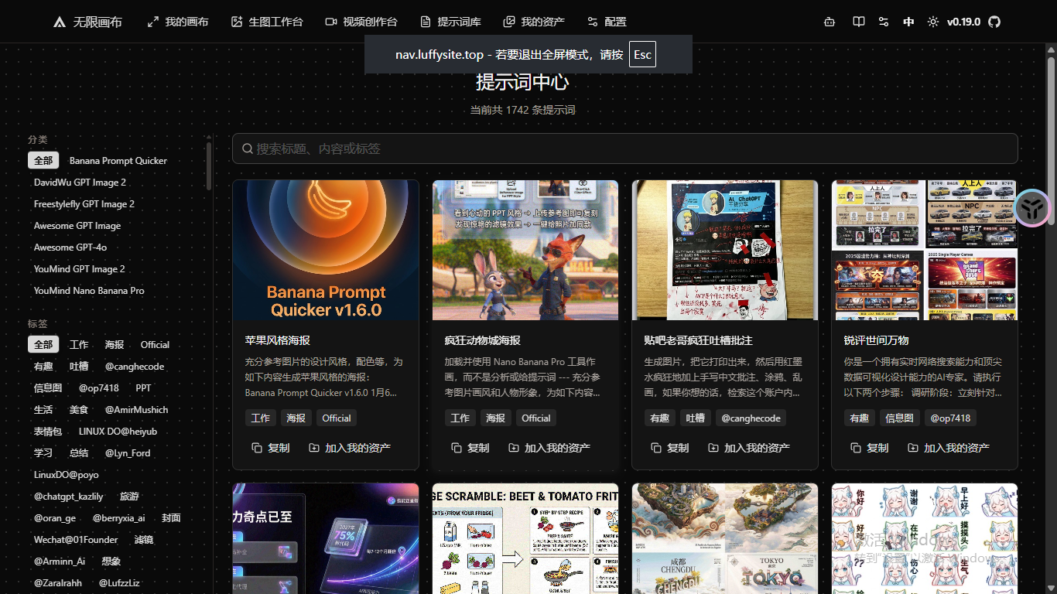Click the floating round assistant icon
The image size is (1057, 594).
click(1032, 208)
